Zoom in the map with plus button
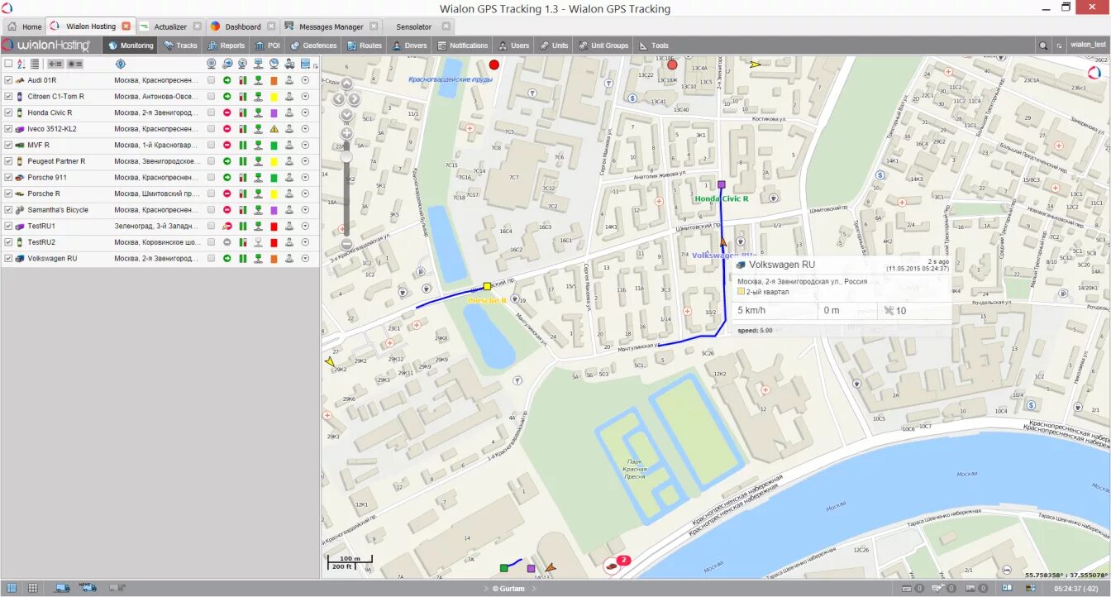The height and width of the screenshot is (597, 1111). click(346, 132)
